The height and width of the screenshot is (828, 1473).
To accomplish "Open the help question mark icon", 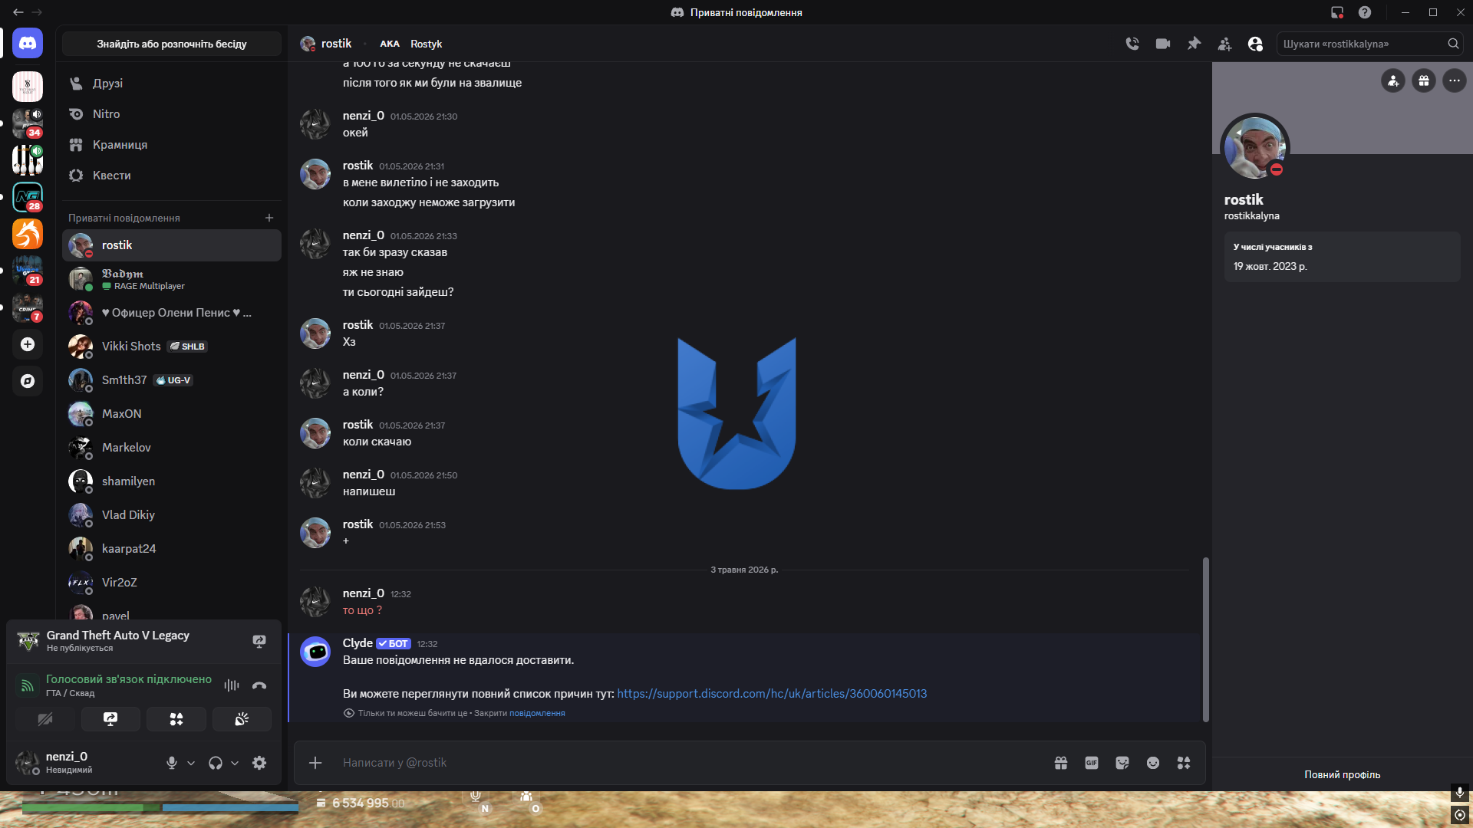I will tap(1365, 12).
